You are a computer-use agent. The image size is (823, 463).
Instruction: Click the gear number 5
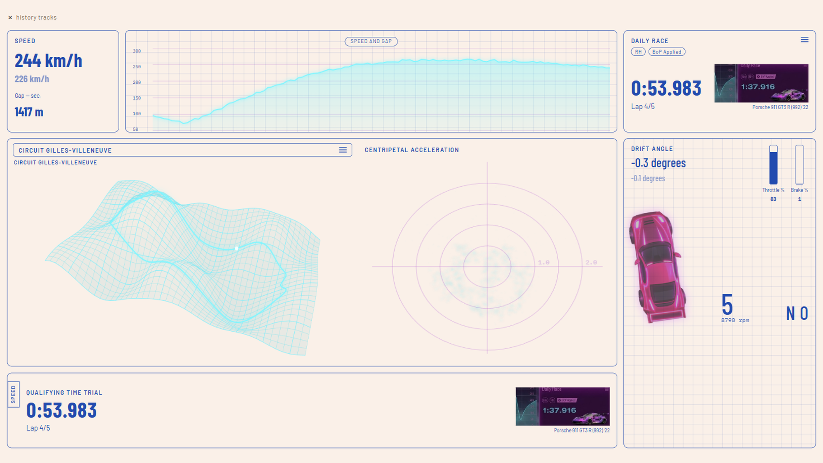tap(727, 305)
